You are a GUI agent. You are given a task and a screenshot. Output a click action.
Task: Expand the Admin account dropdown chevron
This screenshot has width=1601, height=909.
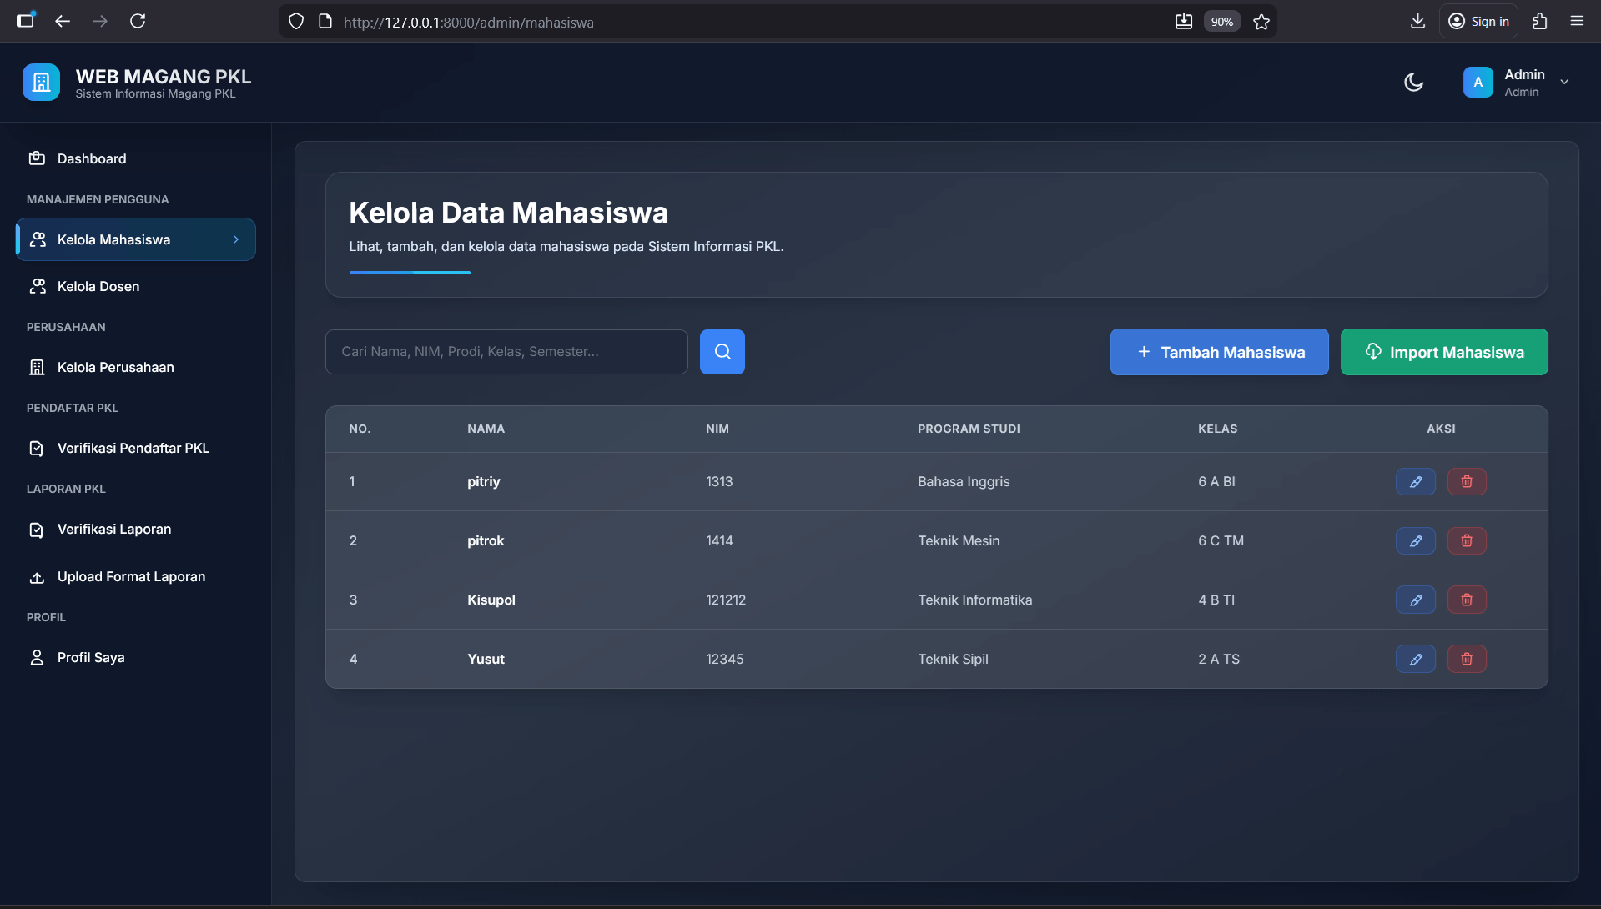(x=1564, y=83)
